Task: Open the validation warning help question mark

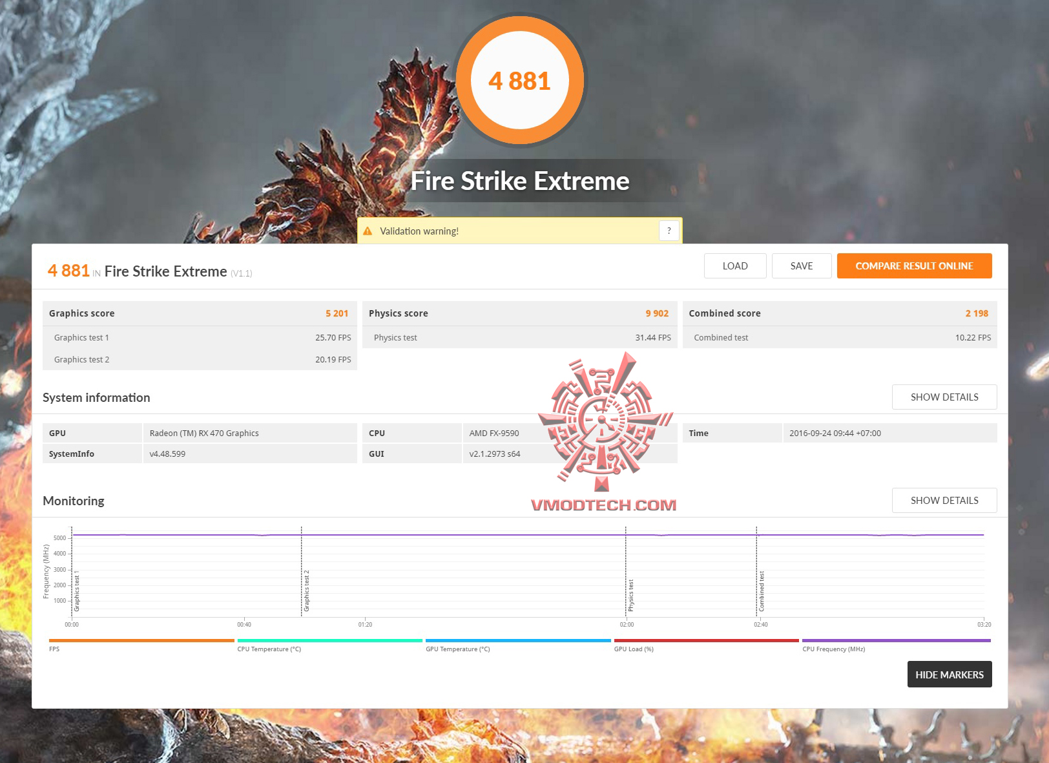Action: click(669, 231)
